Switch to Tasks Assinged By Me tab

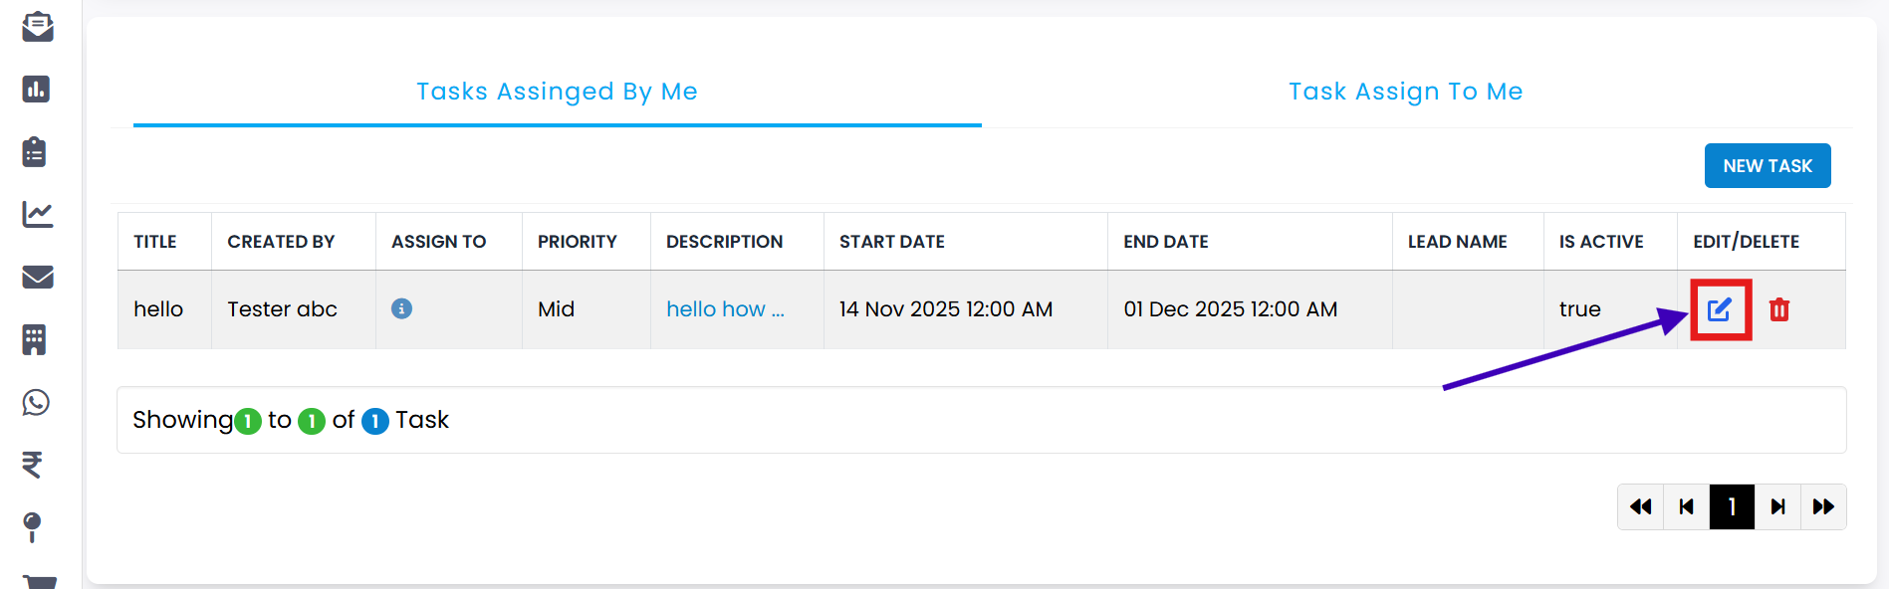click(x=557, y=92)
